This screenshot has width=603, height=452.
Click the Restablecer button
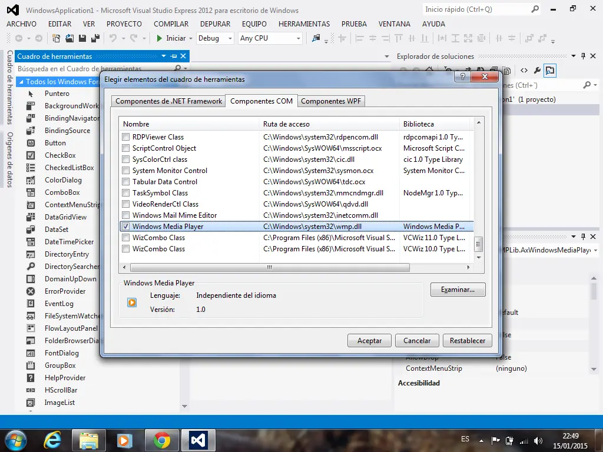click(467, 341)
